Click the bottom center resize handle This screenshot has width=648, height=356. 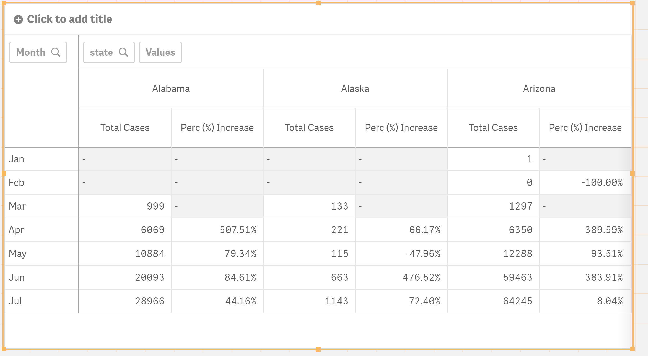tap(318, 349)
